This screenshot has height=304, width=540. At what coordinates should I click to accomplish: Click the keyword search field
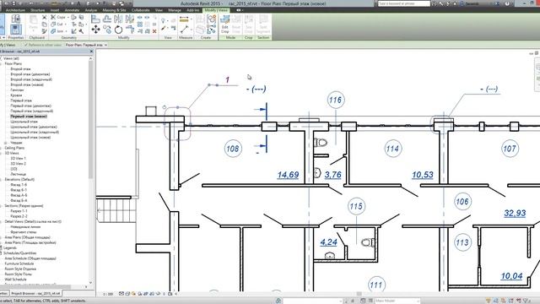click(x=403, y=3)
